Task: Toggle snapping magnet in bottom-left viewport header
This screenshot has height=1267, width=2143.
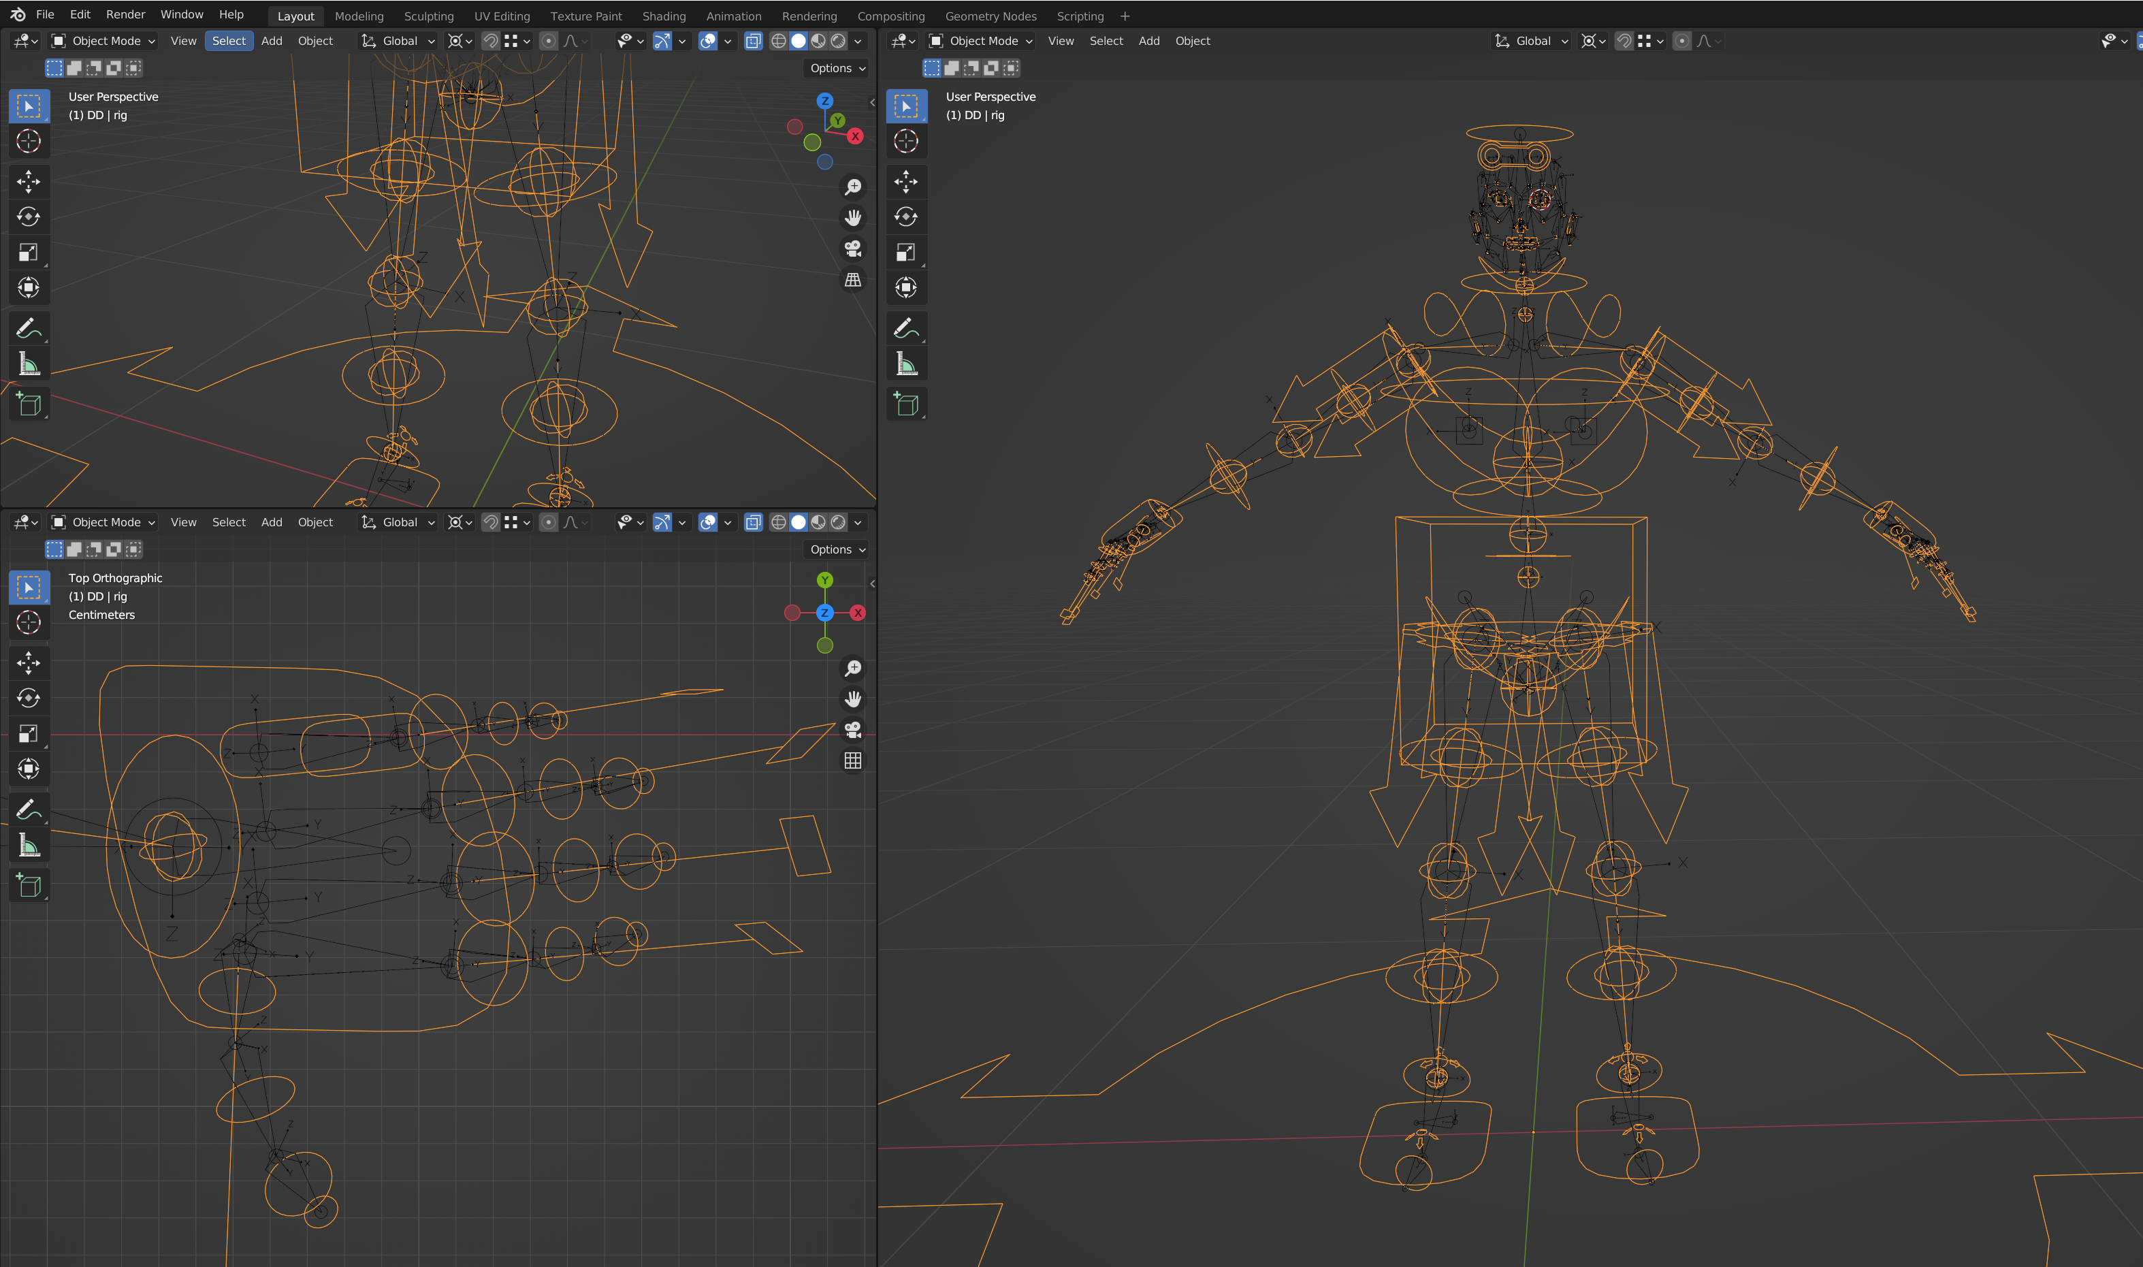Action: pos(491,522)
